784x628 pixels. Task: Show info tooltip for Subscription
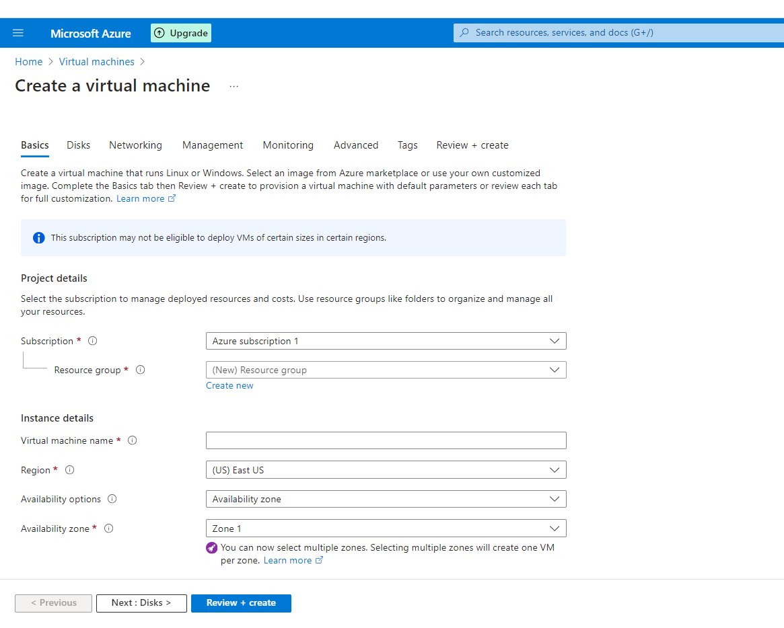[92, 341]
